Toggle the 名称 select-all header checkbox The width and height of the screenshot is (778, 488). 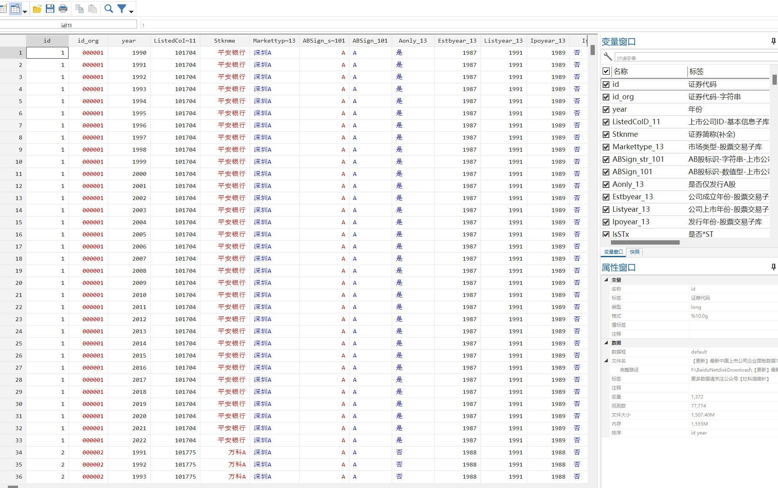tap(606, 71)
